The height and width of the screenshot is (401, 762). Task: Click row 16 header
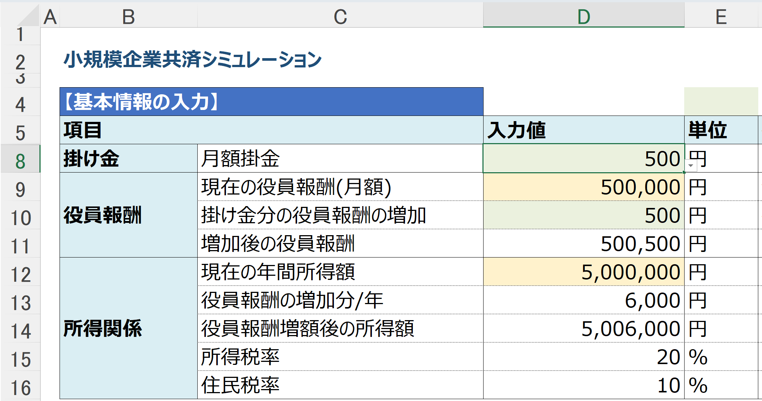pyautogui.click(x=20, y=388)
